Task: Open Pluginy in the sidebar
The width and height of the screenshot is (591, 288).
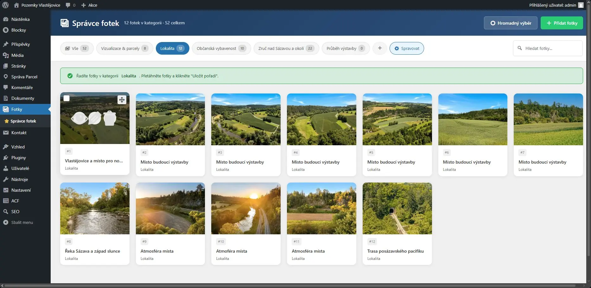Action: pyautogui.click(x=18, y=158)
